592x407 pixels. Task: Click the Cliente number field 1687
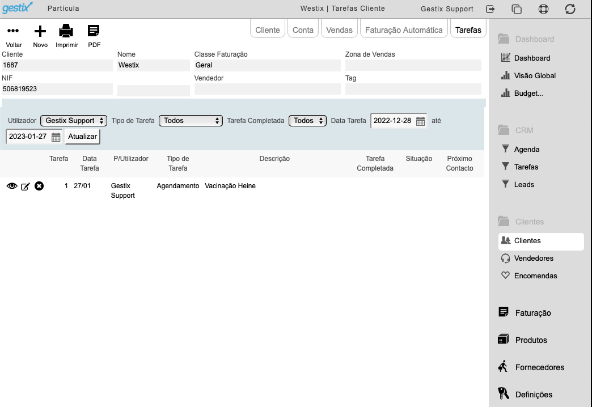click(x=57, y=65)
